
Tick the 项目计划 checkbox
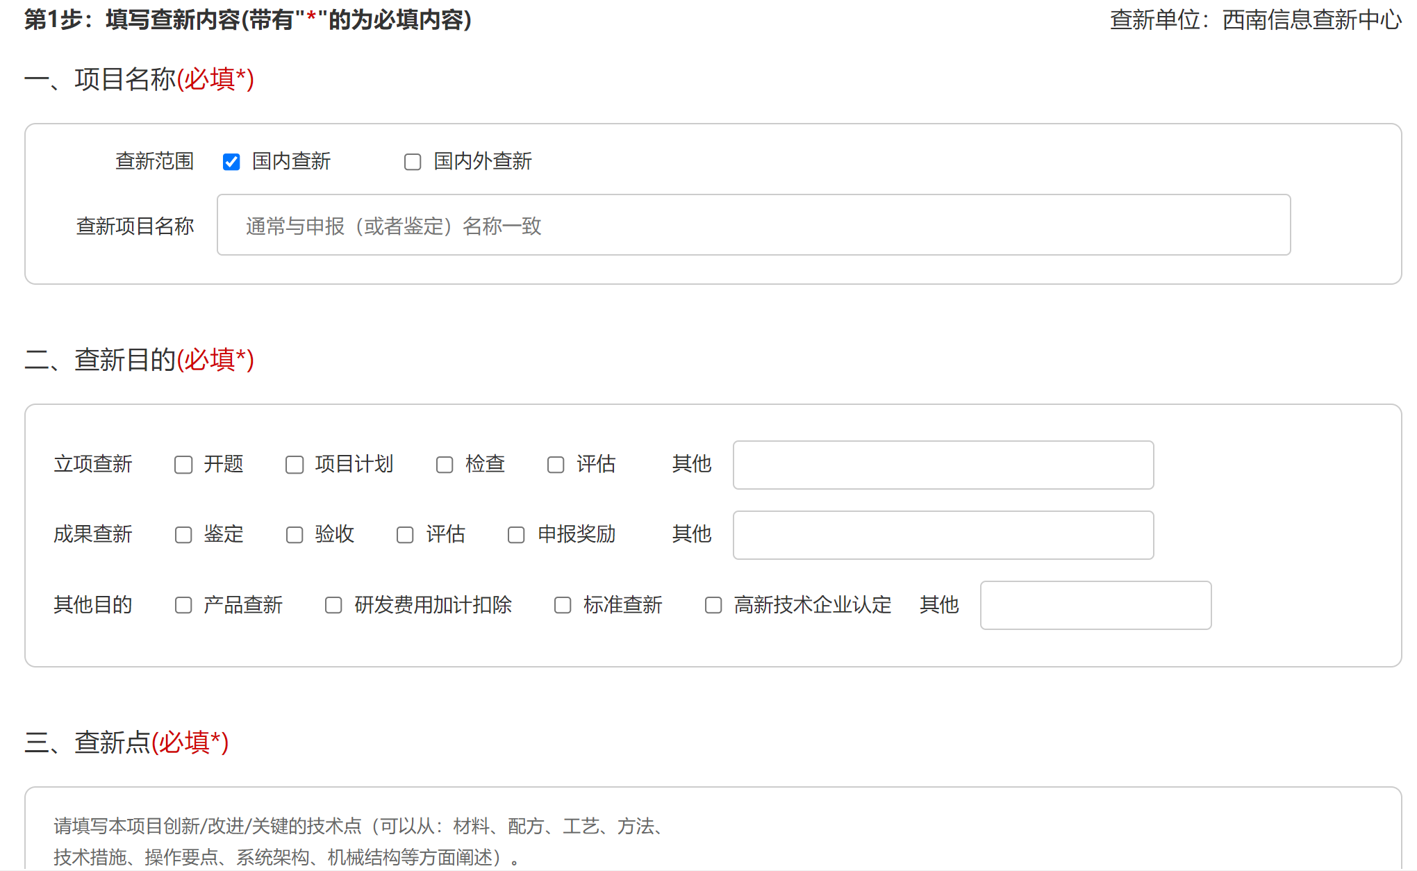click(x=295, y=465)
